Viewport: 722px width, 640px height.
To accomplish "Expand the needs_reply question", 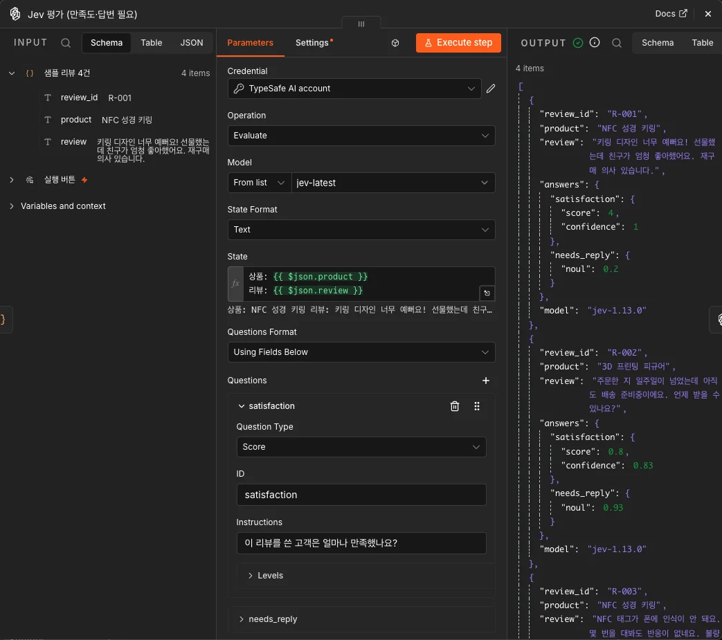I will (242, 619).
